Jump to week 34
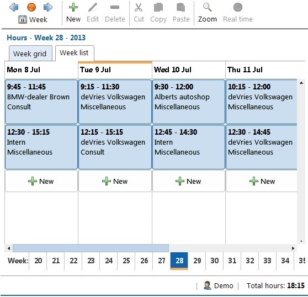Viewport: 308px width, 297px height. coord(285,261)
